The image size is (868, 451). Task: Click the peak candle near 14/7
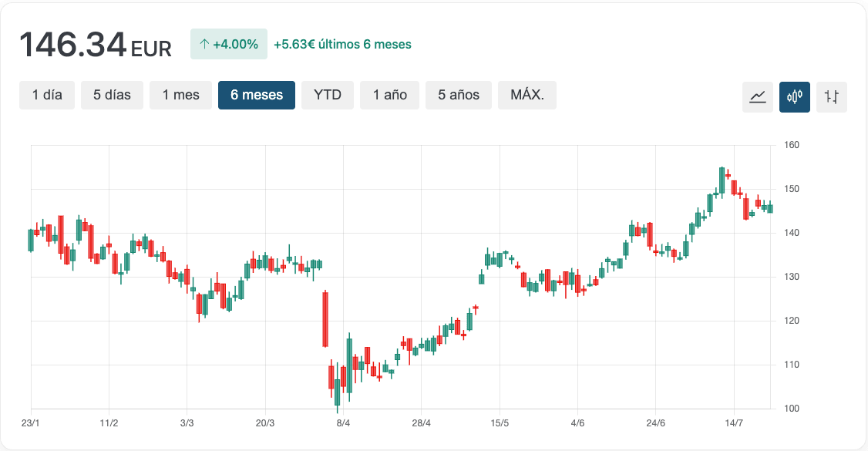tap(723, 181)
